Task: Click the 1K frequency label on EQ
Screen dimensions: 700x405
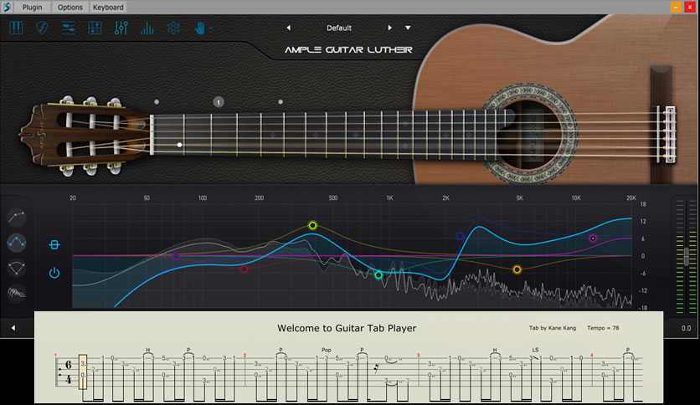Action: click(x=389, y=197)
